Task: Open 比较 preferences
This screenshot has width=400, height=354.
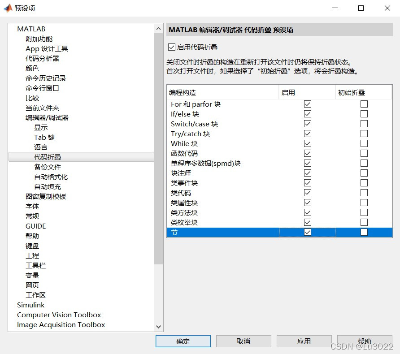Action: pos(32,98)
